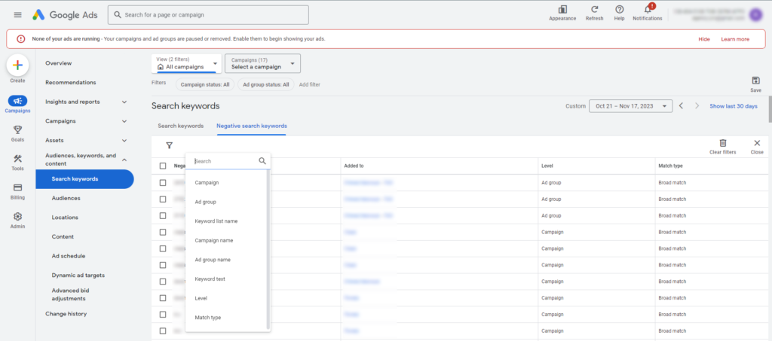Open the Select a campaign dropdown
Viewport: 772px width, 341px height.
coord(262,63)
